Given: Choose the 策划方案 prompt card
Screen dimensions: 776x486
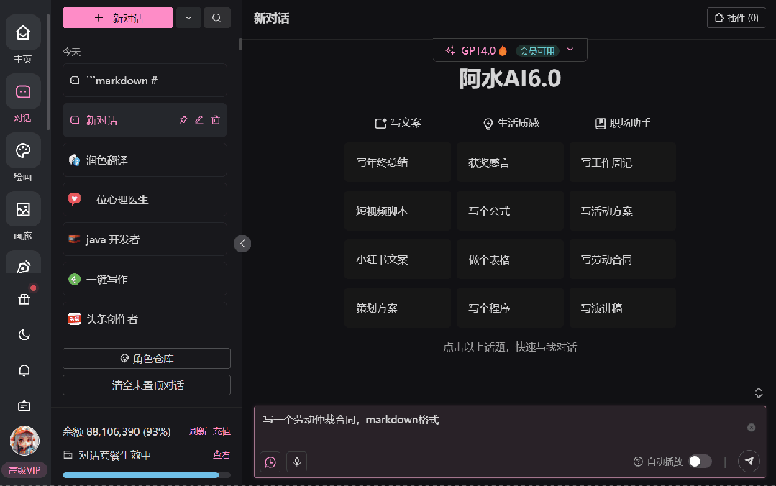Looking at the screenshot, I should (x=398, y=308).
